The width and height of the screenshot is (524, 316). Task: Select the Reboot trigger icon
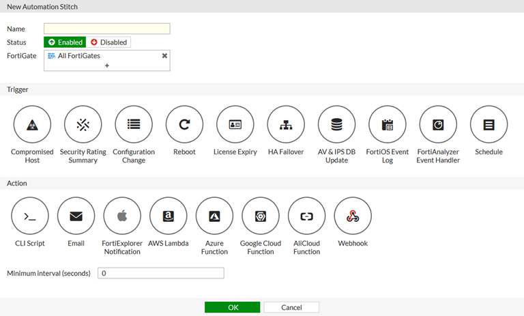pyautogui.click(x=184, y=124)
